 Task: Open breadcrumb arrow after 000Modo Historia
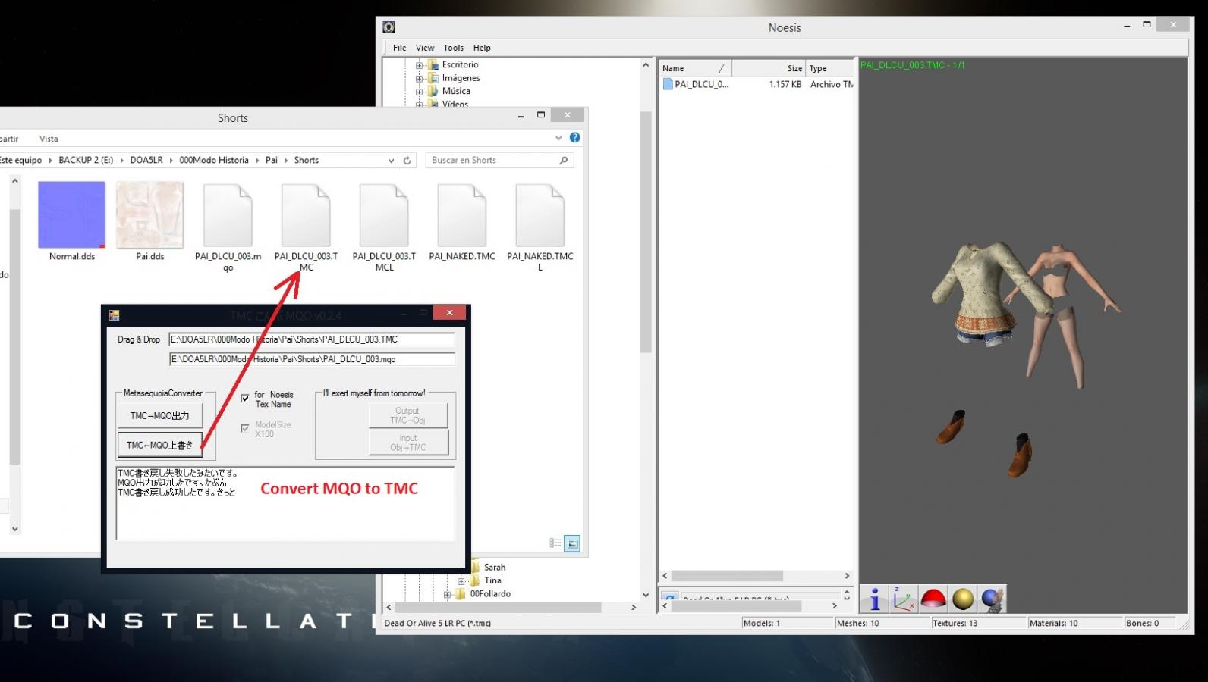257,161
